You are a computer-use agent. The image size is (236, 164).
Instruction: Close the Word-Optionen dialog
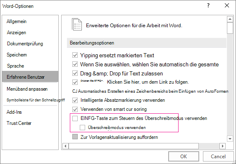(x=227, y=5)
